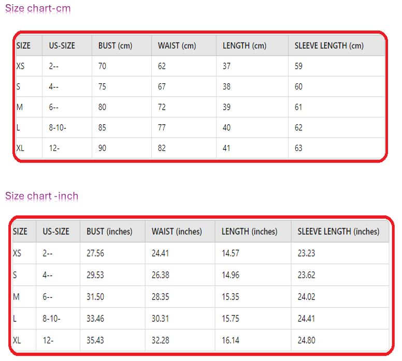Select the 'LENGTH (inches)' column header
The width and height of the screenshot is (402, 361).
click(249, 232)
